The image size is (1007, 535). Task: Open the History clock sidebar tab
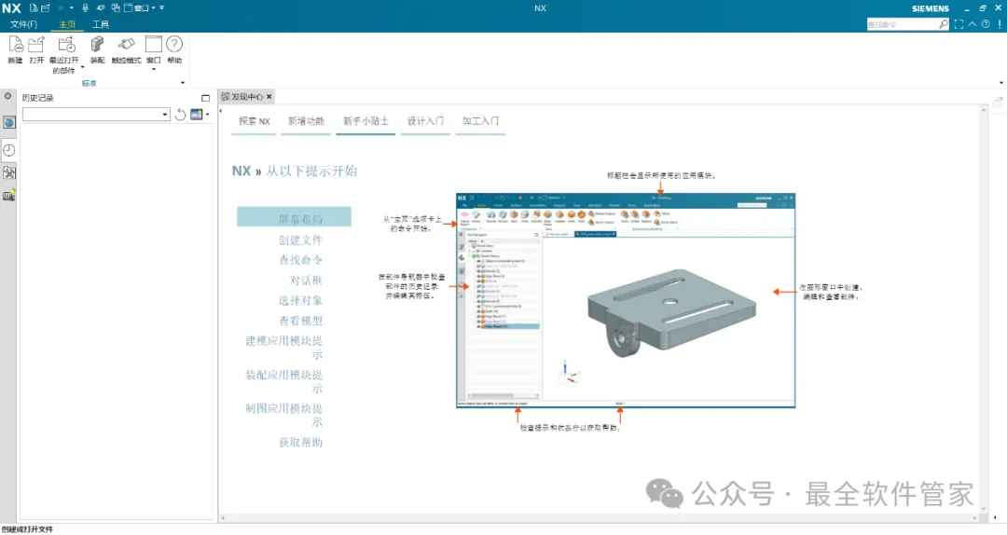pos(9,150)
